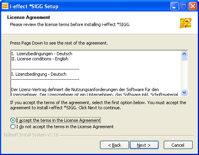Click the license text scroll down arrow

coord(184,92)
